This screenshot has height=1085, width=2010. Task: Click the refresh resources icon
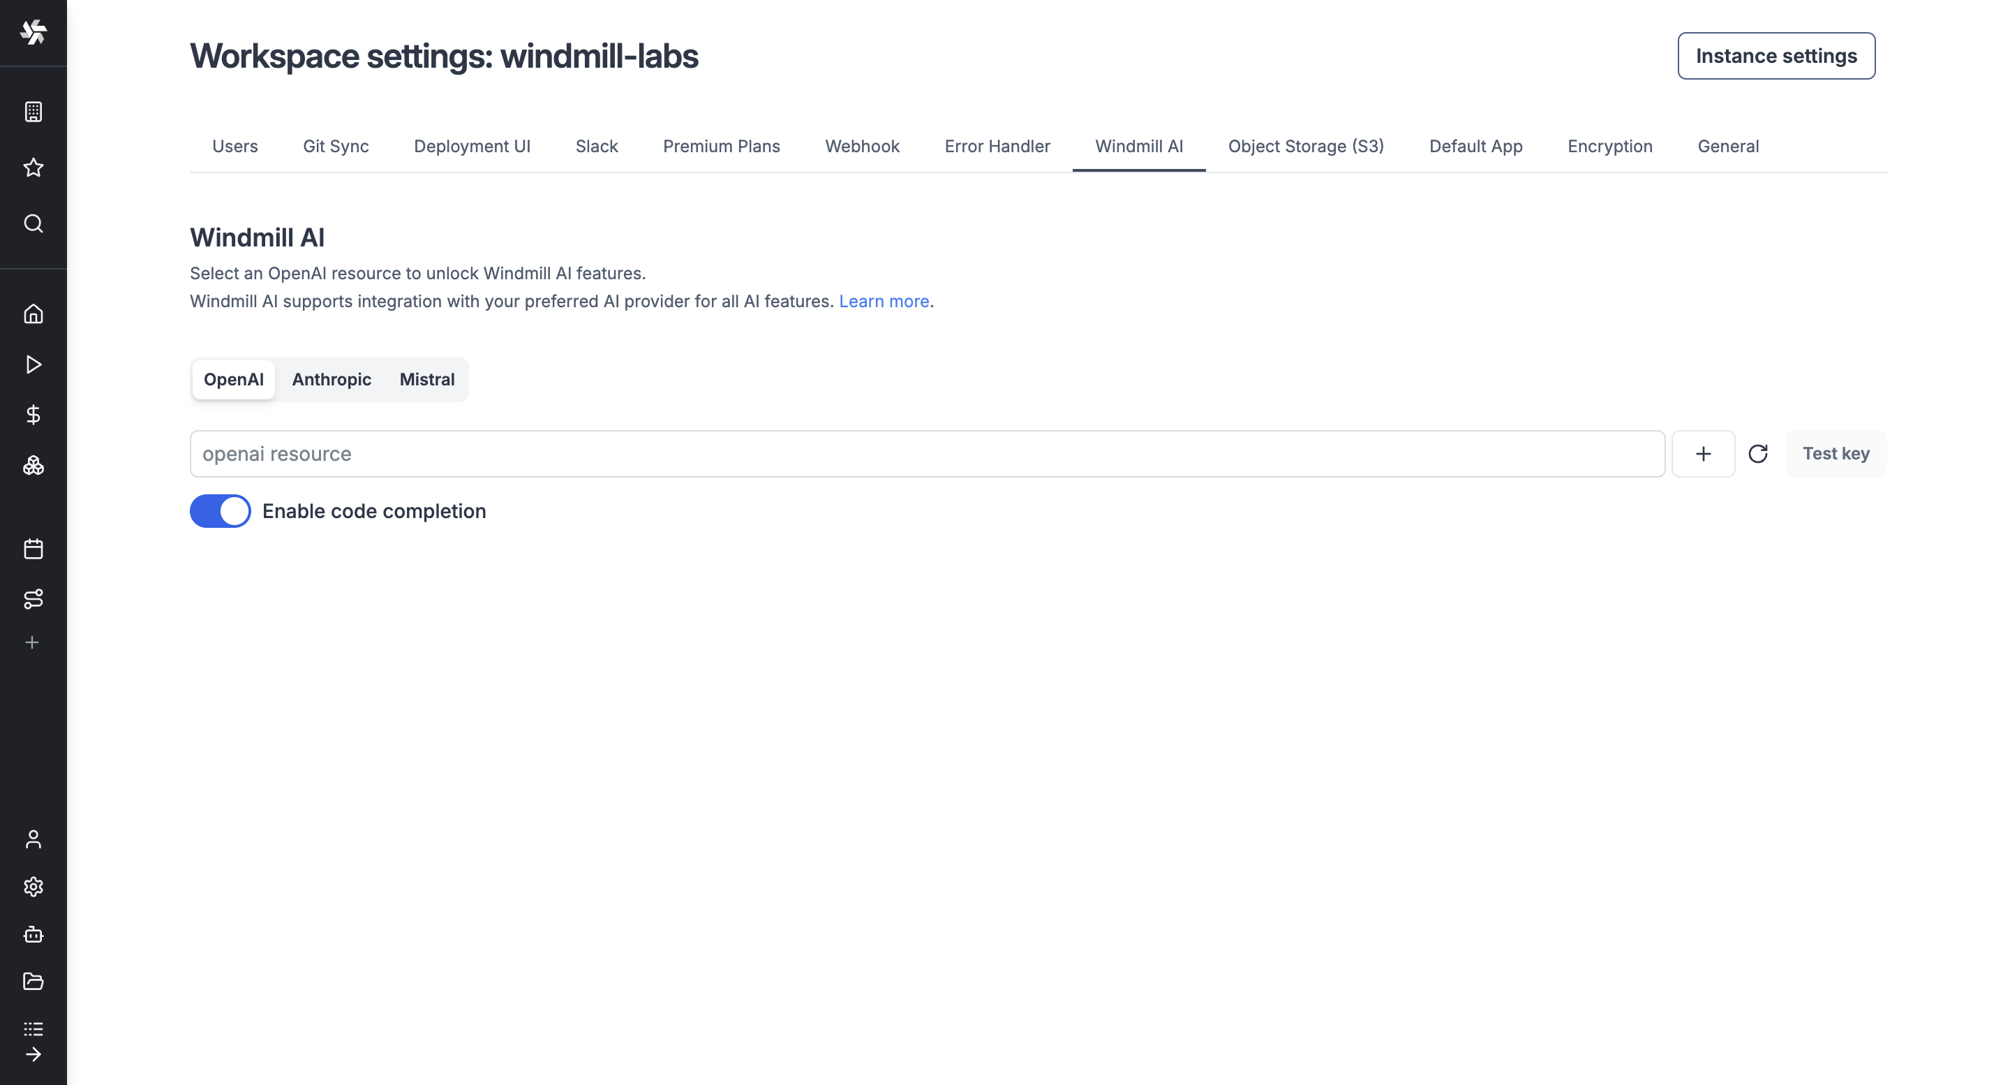click(x=1758, y=454)
